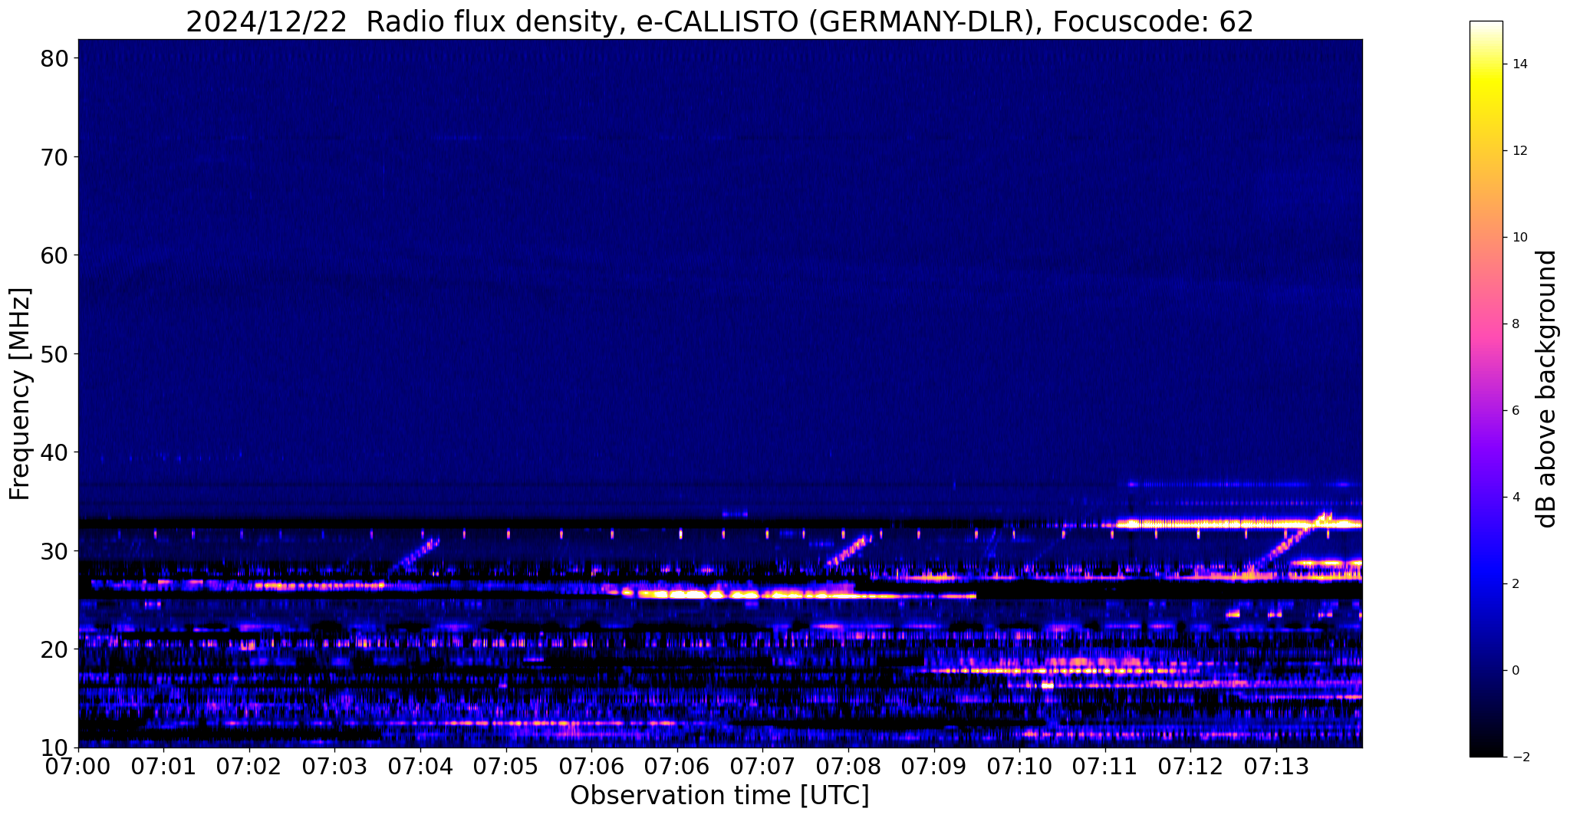Click the 'Frequency [MHz]' y-axis label
Screen dimensions: 1570x818
[20, 394]
